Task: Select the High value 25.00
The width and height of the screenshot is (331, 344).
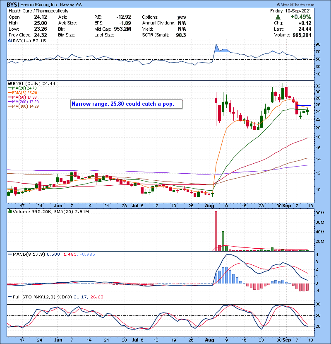Action: click(x=41, y=23)
